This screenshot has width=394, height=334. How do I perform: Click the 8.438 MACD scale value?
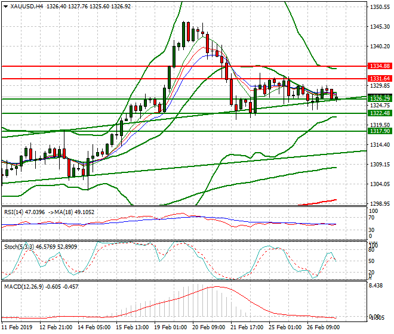tap(376, 286)
